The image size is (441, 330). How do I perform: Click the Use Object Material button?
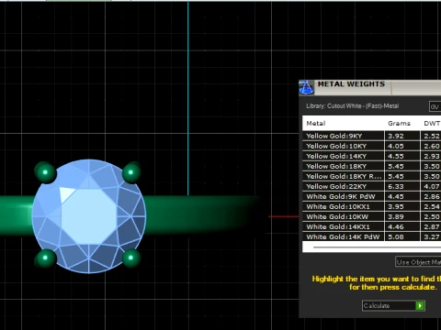(x=418, y=262)
